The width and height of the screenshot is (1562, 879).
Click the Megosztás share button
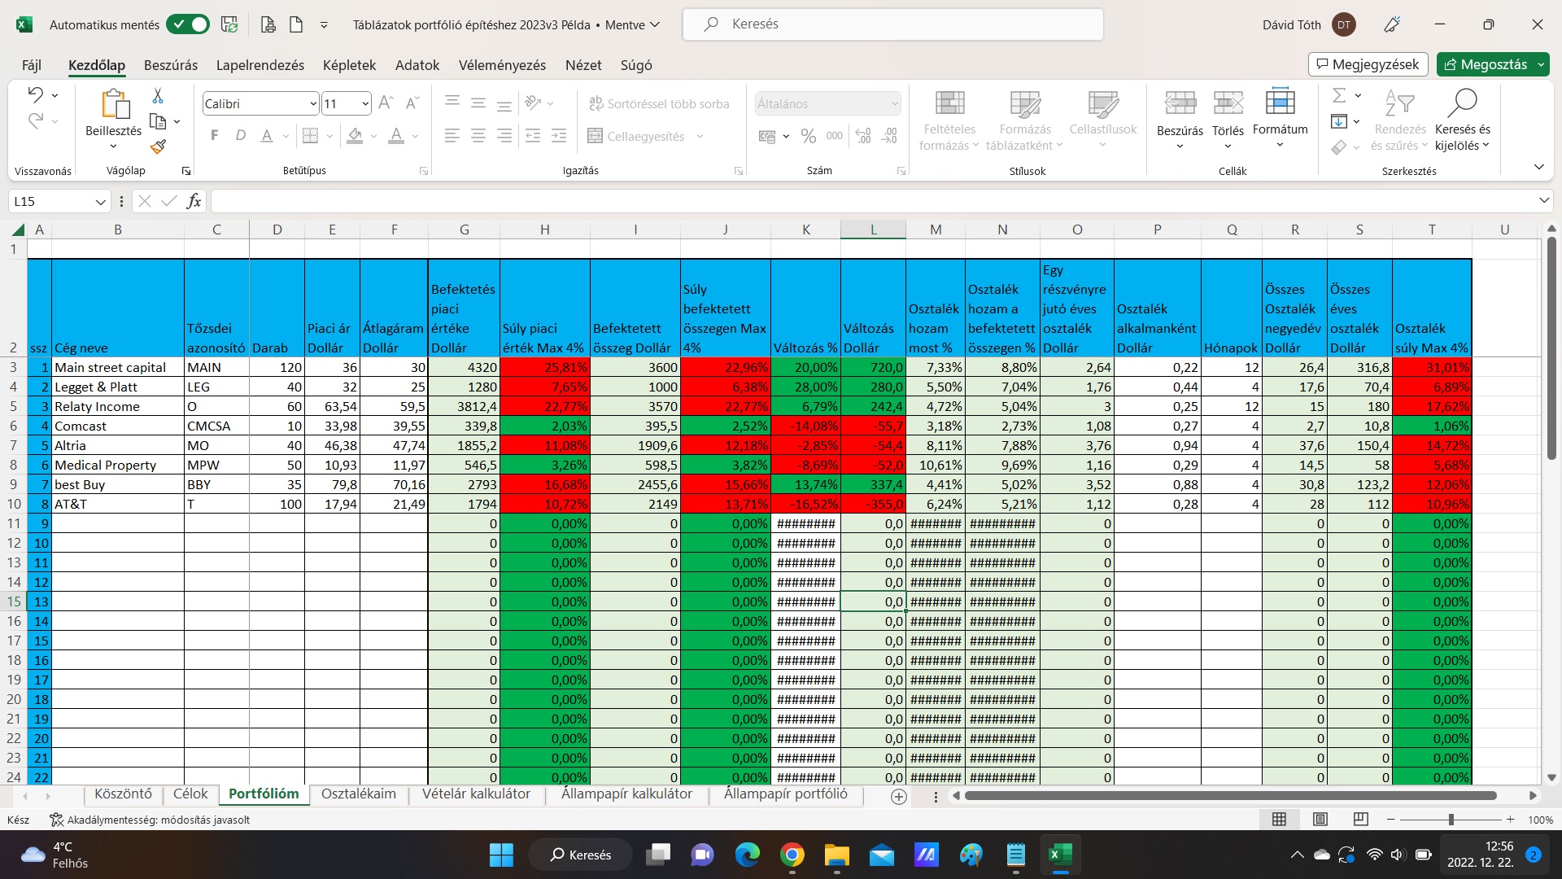point(1485,64)
